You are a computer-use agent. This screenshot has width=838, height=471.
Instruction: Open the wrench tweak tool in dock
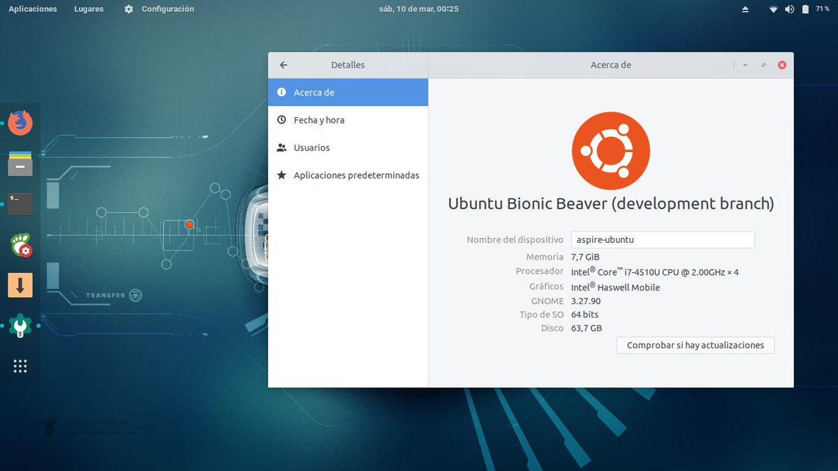(x=20, y=326)
